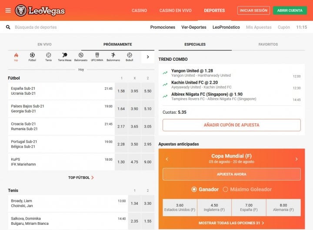Click trend arrow icon for Albirex Niigata
The height and width of the screenshot is (230, 313).
coord(165,96)
